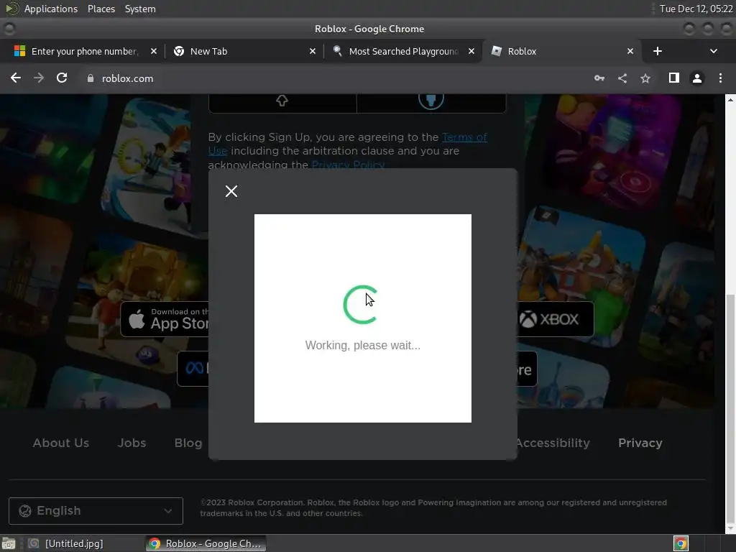The image size is (736, 552).
Task: Close the New Tab tab
Action: point(313,51)
